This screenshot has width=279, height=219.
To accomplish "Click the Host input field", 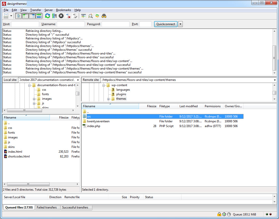I will (x=25, y=24).
